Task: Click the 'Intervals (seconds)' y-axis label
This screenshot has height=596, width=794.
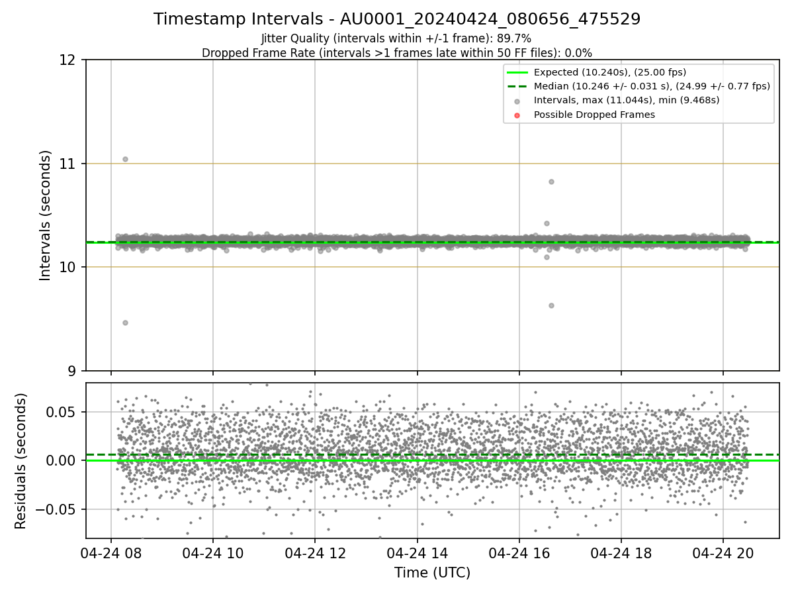Action: [46, 215]
